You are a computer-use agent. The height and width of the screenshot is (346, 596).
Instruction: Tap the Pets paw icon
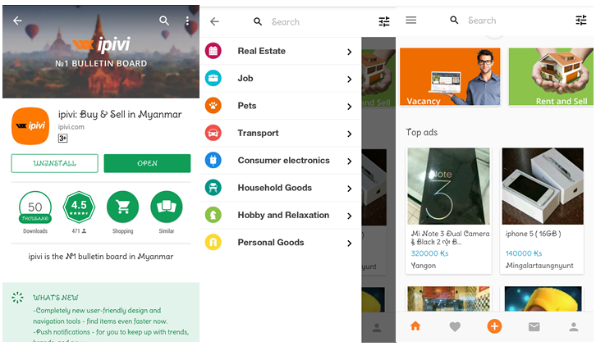213,106
